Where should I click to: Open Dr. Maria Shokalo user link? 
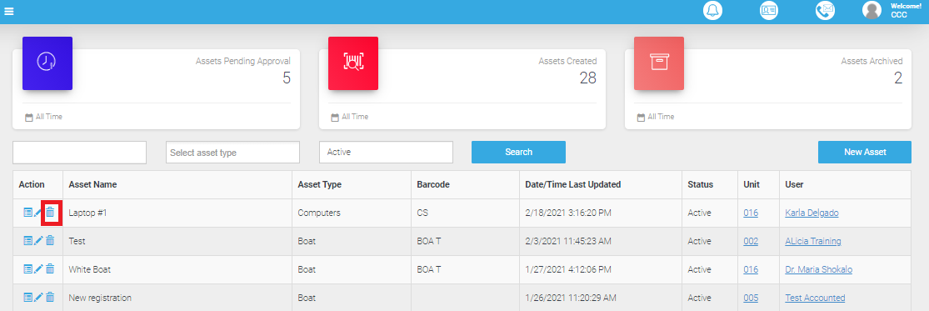pos(819,269)
